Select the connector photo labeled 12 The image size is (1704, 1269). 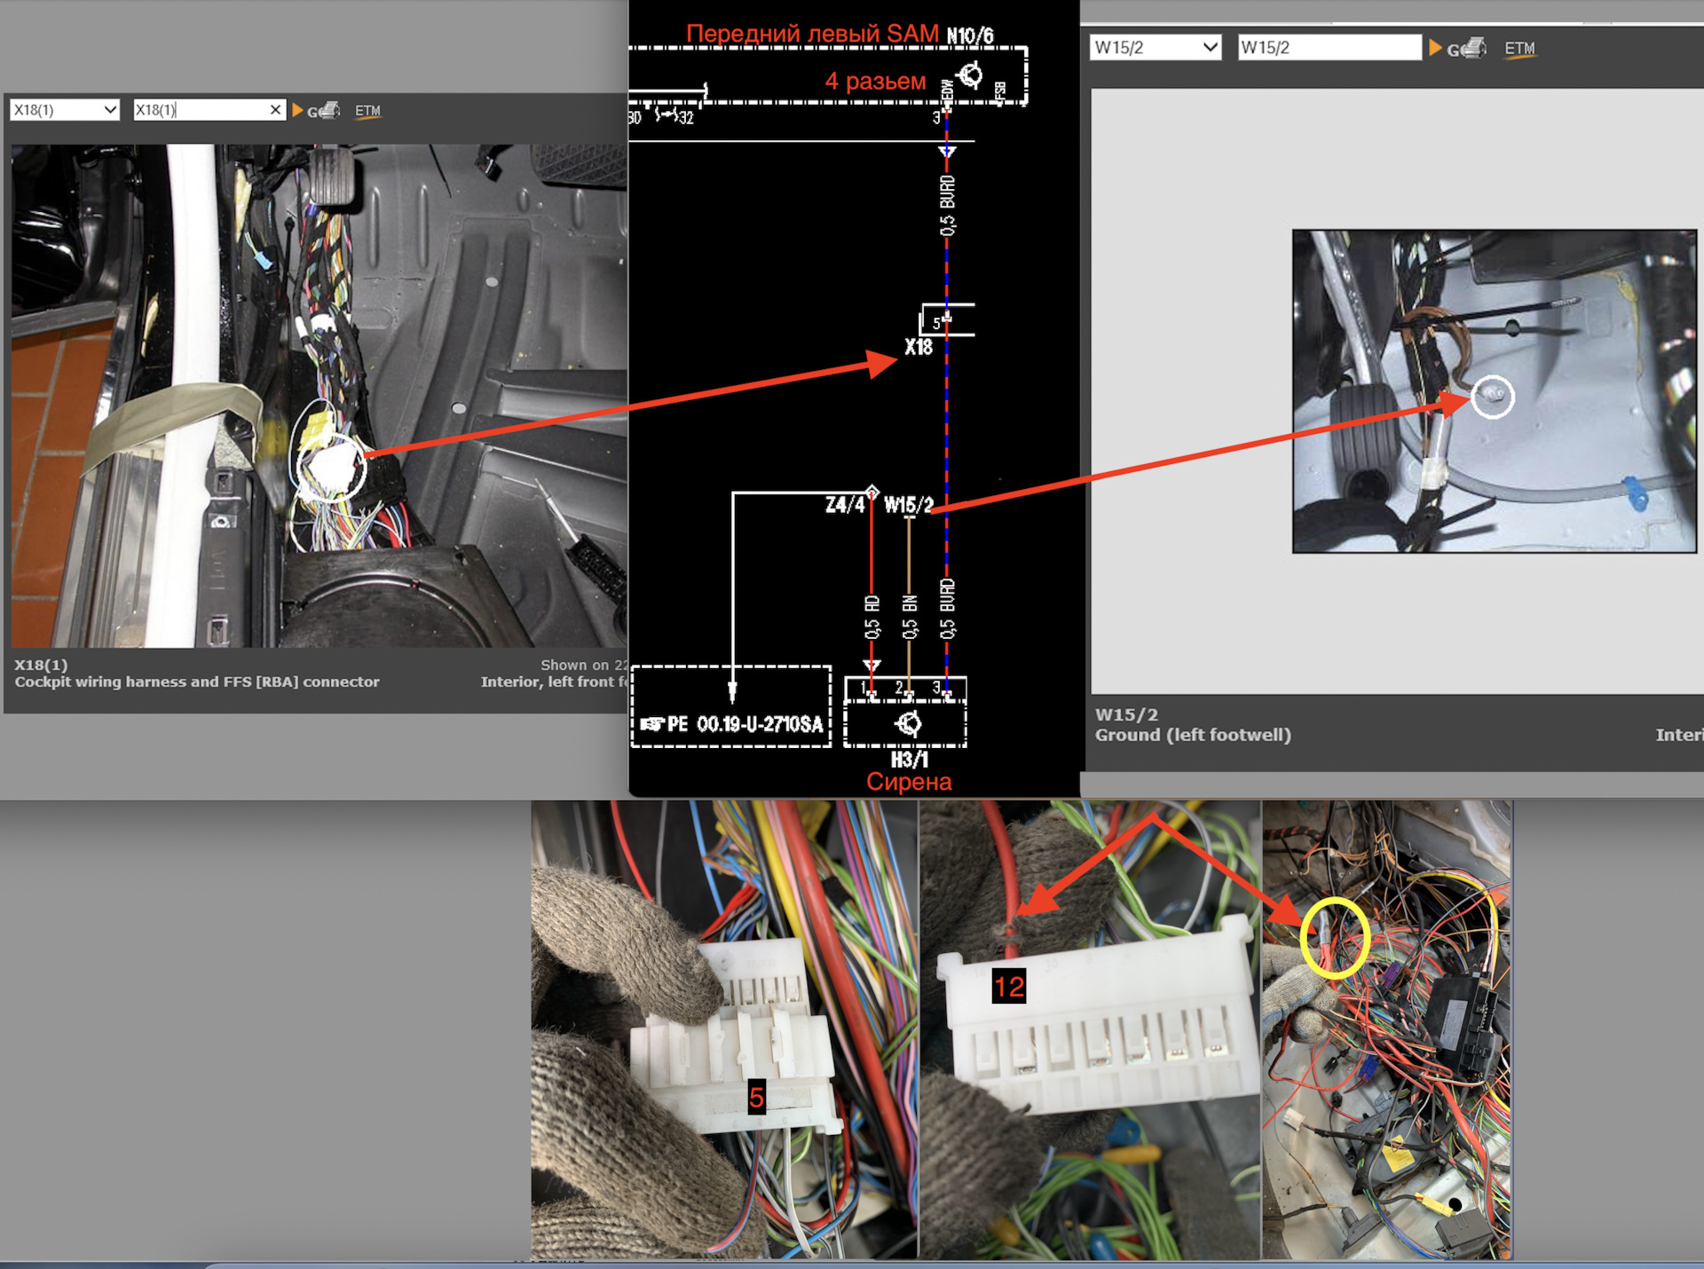tap(1090, 1029)
